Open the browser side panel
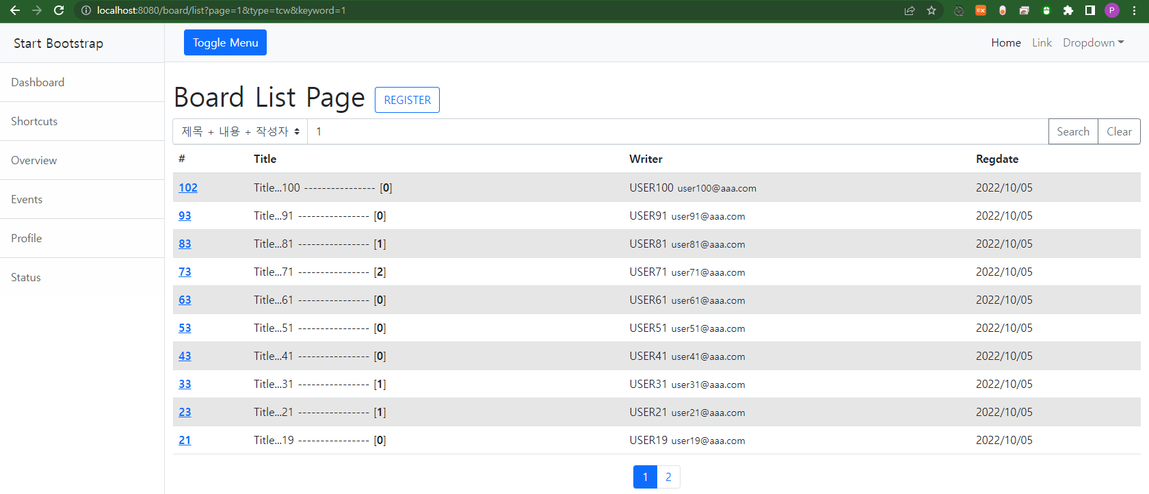 point(1090,10)
